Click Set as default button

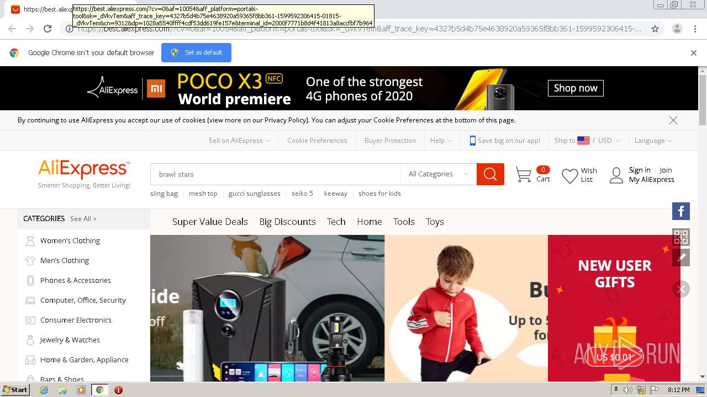pyautogui.click(x=196, y=53)
